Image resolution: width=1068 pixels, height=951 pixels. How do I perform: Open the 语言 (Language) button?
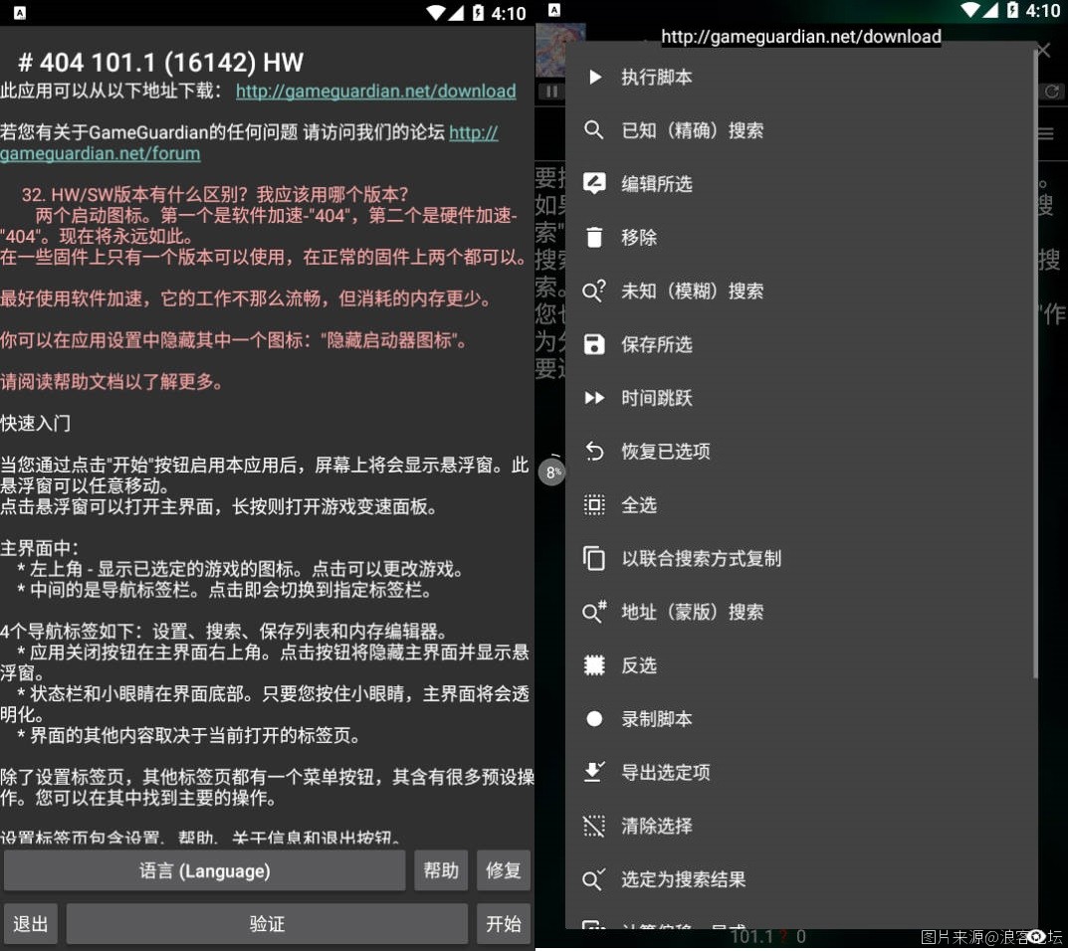(204, 870)
